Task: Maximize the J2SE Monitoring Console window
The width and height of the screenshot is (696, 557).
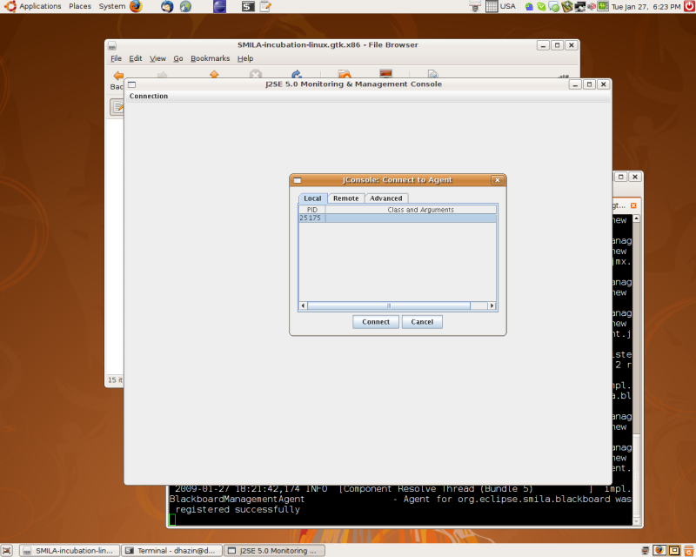Action: coord(589,84)
